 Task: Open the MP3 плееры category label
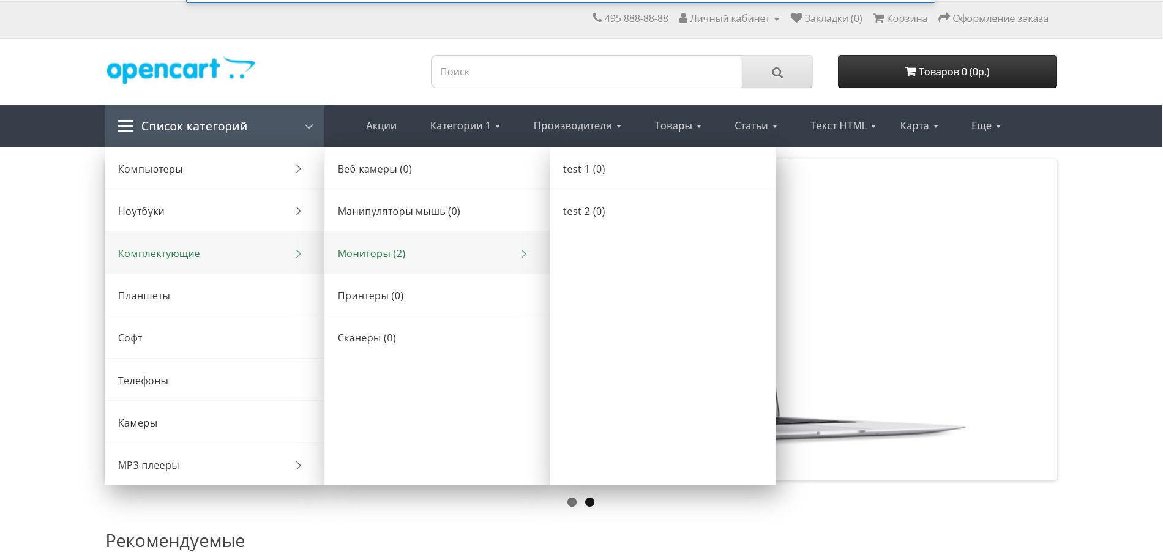[x=149, y=465]
